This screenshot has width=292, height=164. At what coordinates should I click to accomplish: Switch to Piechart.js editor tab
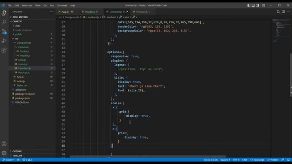pyautogui.click(x=143, y=12)
